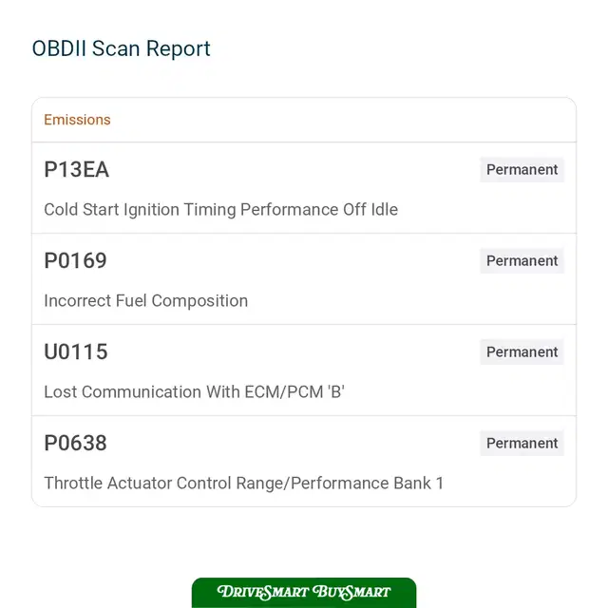Open the U0115 trouble code
Screen dimensions: 608x608
click(x=76, y=351)
